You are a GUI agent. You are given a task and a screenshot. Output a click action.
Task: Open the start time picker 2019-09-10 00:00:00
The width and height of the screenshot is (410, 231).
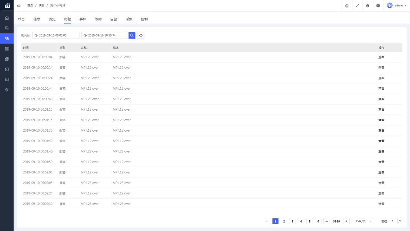click(x=56, y=35)
